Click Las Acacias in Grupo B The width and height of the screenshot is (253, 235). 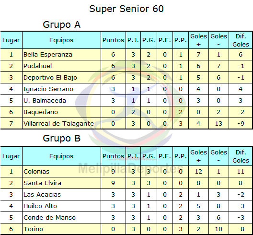click(x=42, y=194)
